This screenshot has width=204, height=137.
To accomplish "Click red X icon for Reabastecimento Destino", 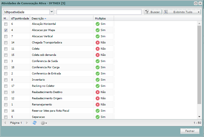I will tap(98, 92).
